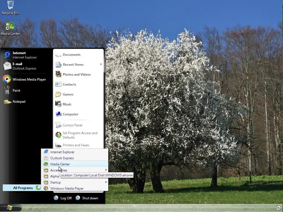Click the Contacts card icon

(x=58, y=84)
